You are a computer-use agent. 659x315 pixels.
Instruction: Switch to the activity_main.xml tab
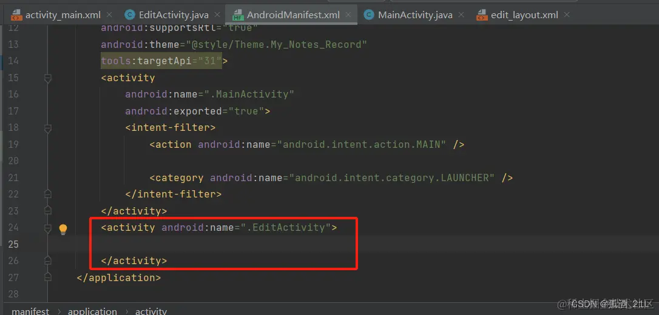[63, 15]
